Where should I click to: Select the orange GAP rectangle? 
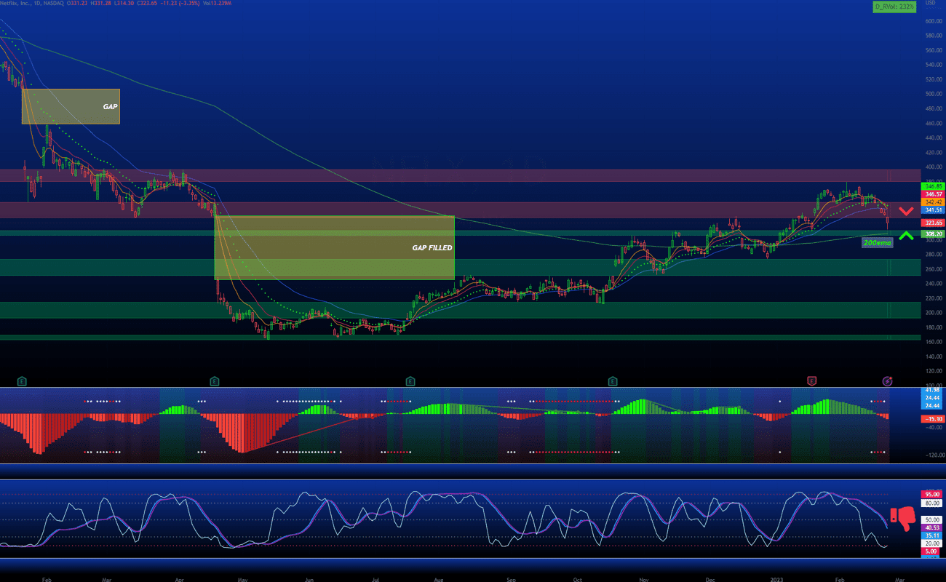pyautogui.click(x=71, y=106)
